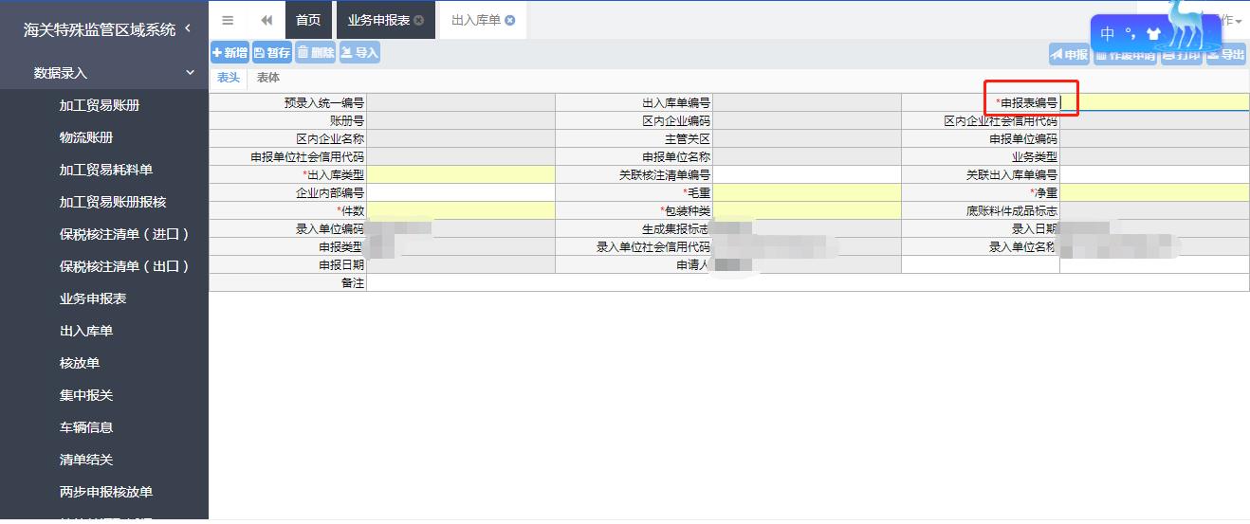Click the 申报 submit button
This screenshot has width=1250, height=524.
tap(1069, 55)
